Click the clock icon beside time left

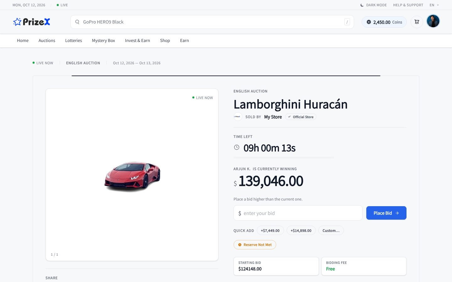coord(237,147)
